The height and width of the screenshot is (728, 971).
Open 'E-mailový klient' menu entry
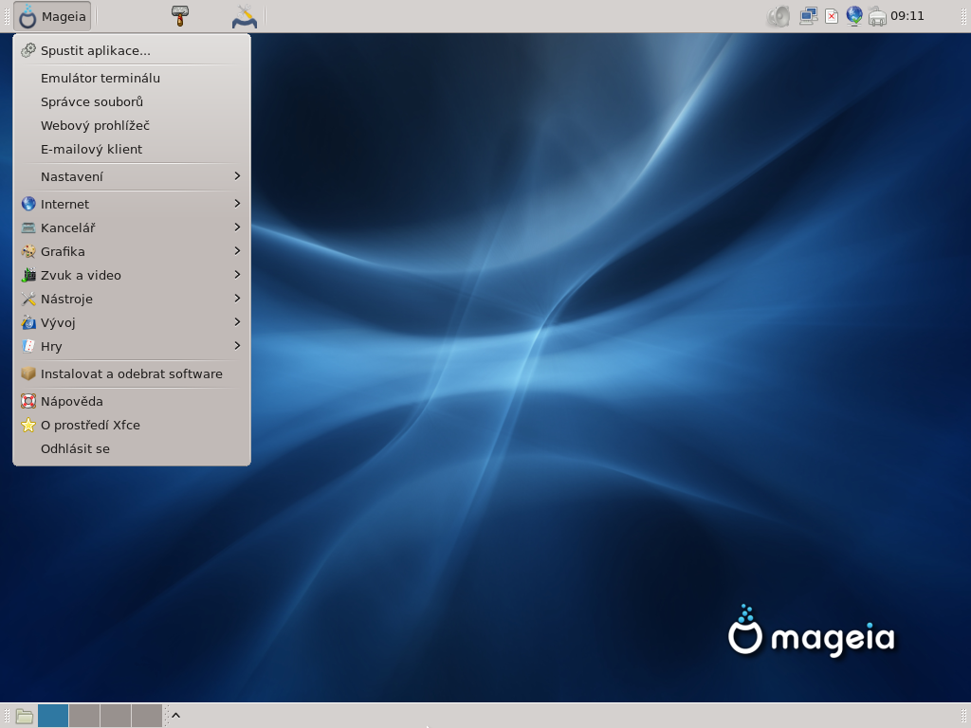[x=131, y=149]
